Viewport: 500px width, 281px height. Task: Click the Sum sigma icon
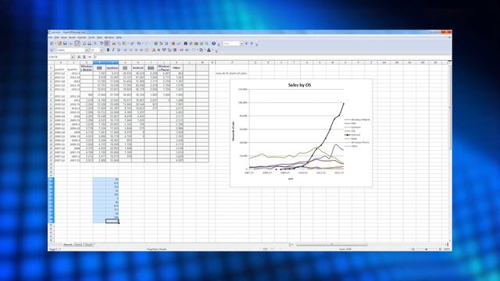(84, 57)
